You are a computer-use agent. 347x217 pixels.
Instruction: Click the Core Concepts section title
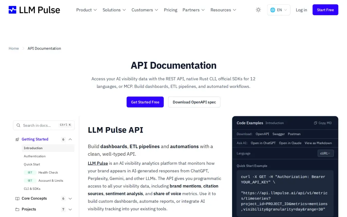(34, 198)
